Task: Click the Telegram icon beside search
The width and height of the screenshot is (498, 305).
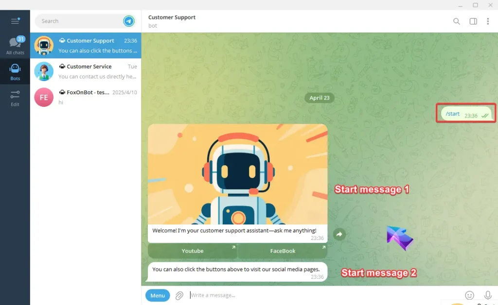Action: tap(129, 21)
